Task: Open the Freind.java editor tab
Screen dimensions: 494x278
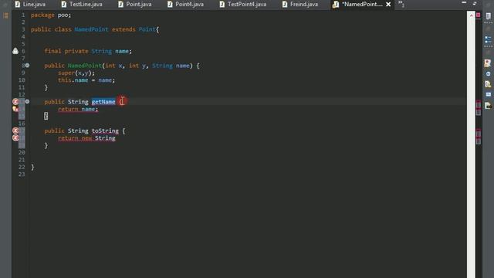Action: 300,5
